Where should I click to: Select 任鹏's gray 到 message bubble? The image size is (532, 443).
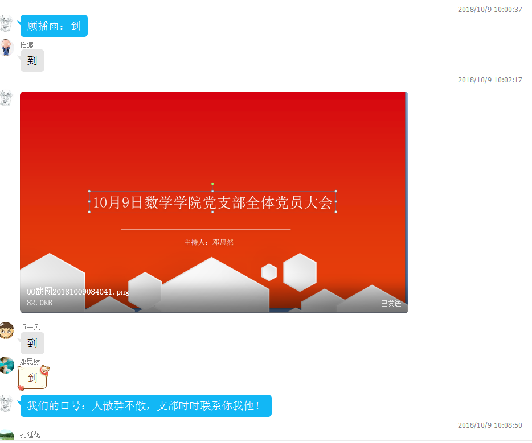click(32, 61)
